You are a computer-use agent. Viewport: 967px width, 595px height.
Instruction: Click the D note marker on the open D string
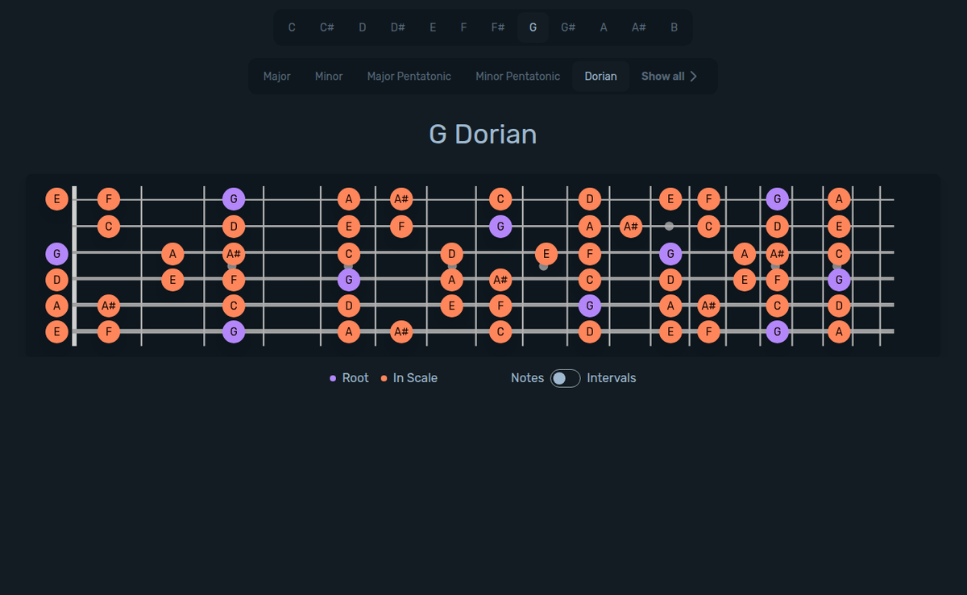56,280
